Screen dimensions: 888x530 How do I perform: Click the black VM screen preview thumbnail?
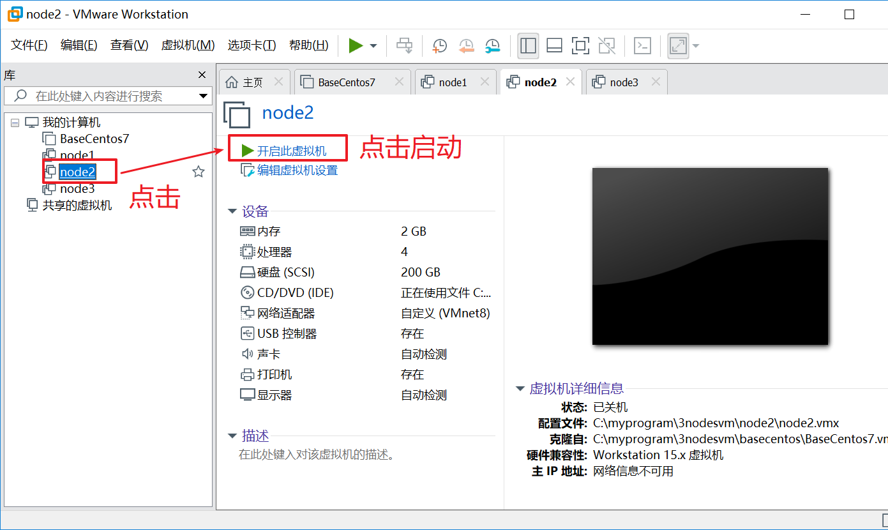pos(710,256)
